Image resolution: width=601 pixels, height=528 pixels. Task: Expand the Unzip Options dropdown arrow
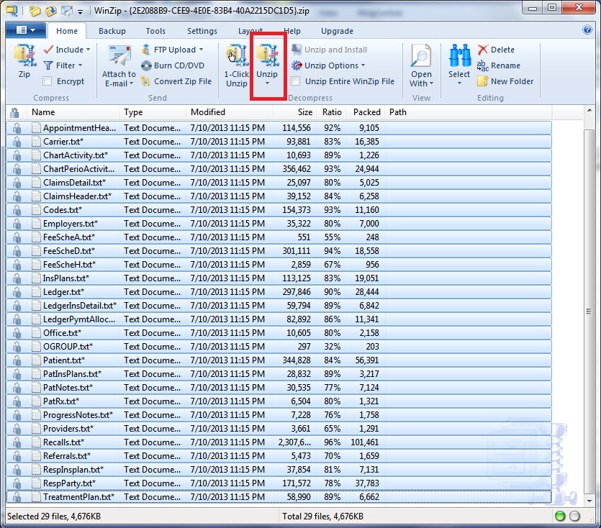(363, 65)
